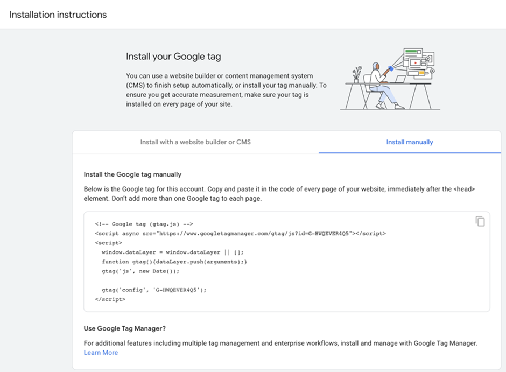Open the Learn More link
This screenshot has height=372, width=506.
pos(101,353)
